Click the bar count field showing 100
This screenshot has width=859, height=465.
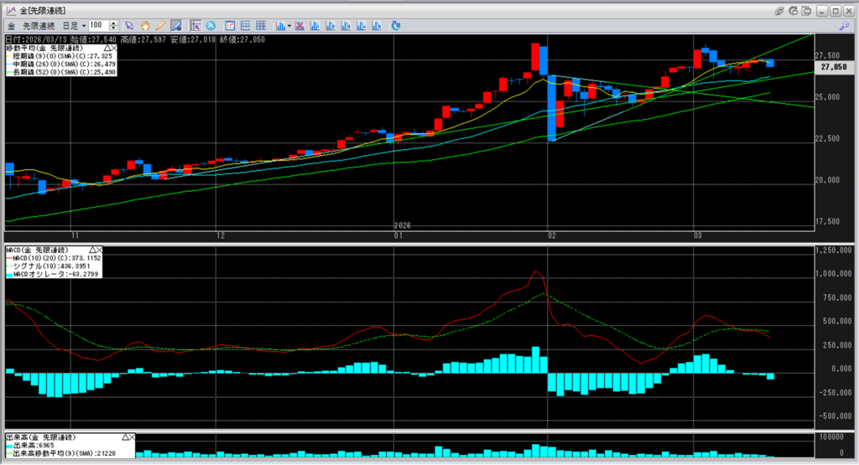click(97, 26)
